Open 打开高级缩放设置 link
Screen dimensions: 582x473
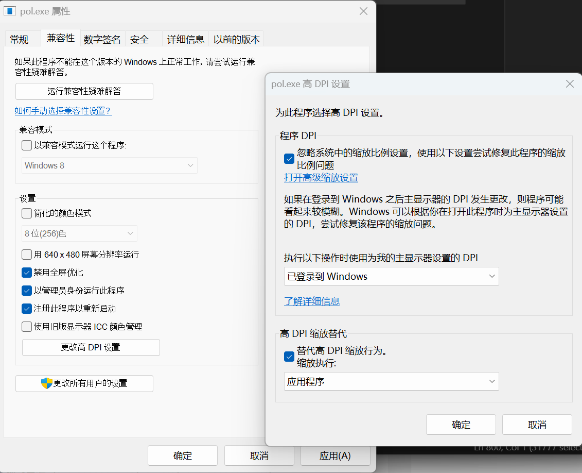tap(321, 177)
